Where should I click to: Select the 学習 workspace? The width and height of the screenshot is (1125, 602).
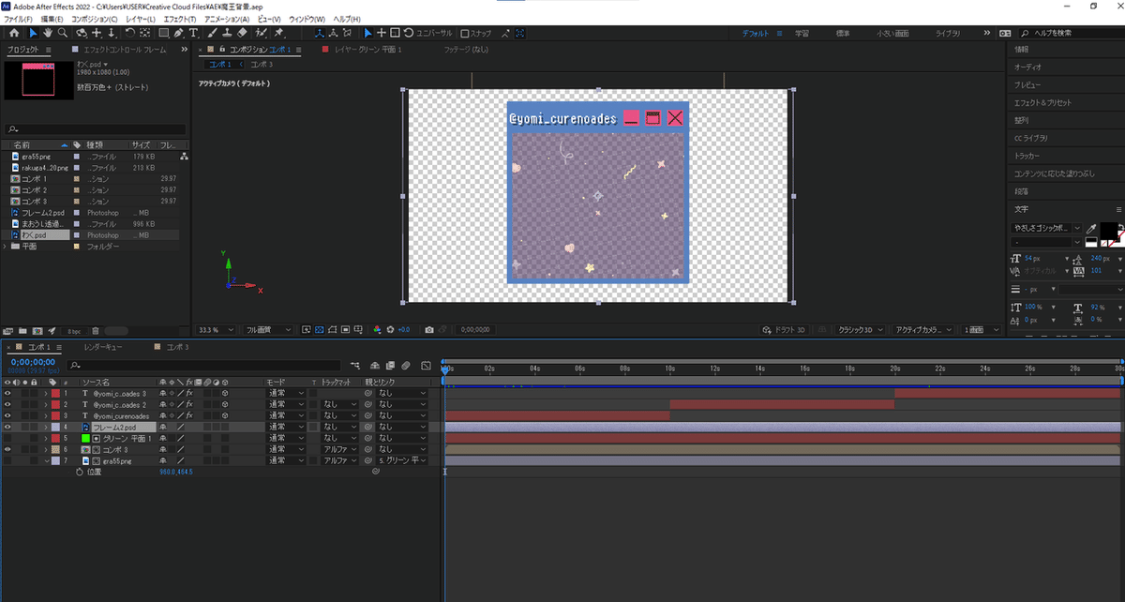pos(802,33)
